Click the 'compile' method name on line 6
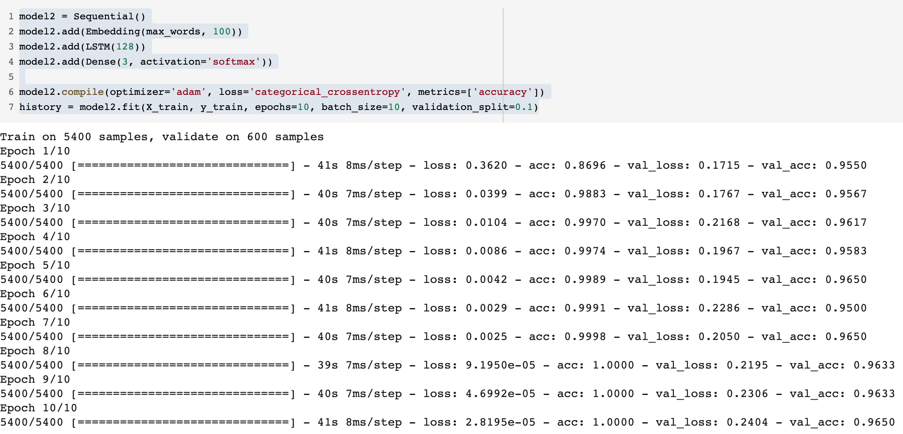 [x=83, y=92]
